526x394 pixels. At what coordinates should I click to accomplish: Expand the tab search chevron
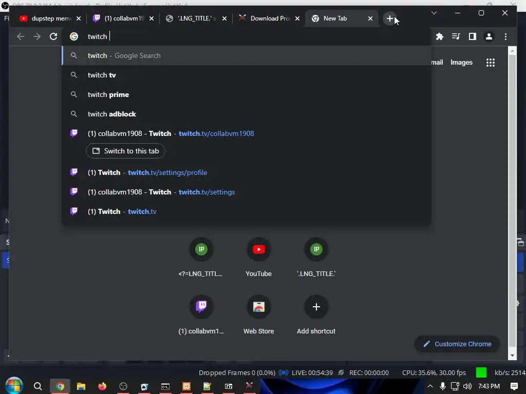[434, 13]
